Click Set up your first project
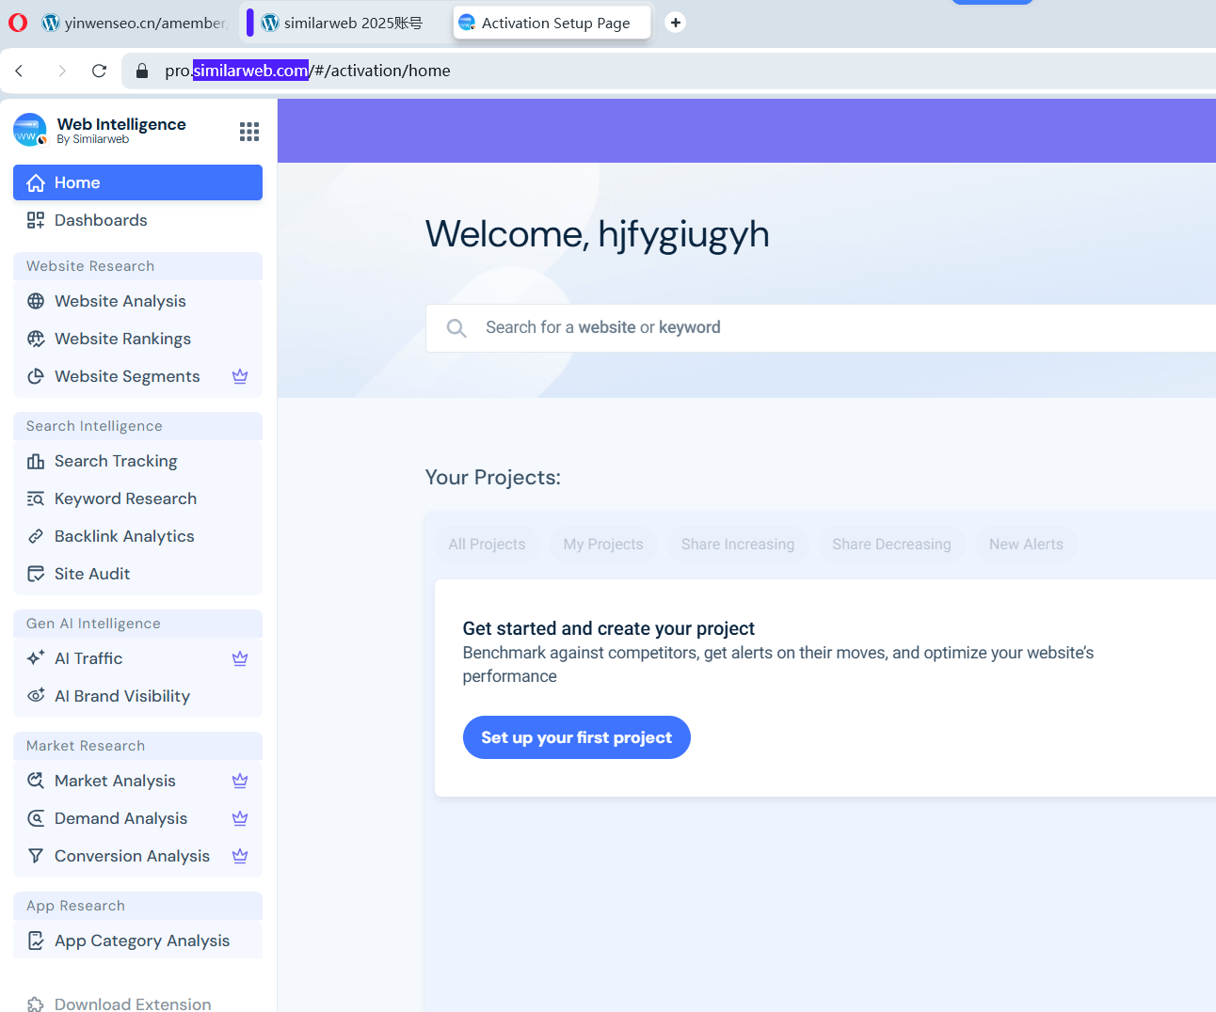The width and height of the screenshot is (1216, 1012). pos(576,737)
